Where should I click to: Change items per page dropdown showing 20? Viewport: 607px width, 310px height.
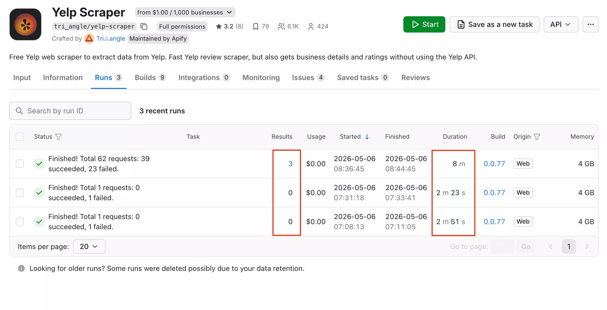(x=89, y=246)
